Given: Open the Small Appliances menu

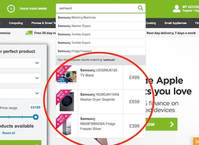Looking at the screenshot, I should click(x=175, y=23).
